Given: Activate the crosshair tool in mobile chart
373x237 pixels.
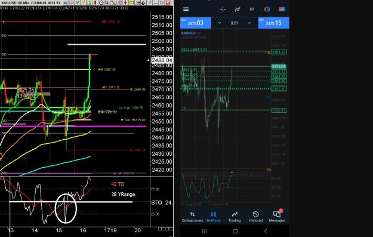Looking at the screenshot, I should click(x=223, y=10).
